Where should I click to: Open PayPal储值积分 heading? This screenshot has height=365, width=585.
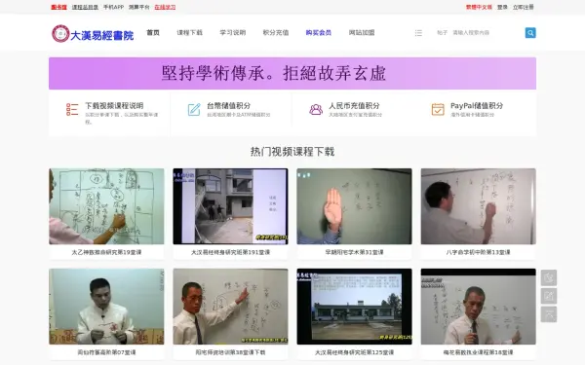click(477, 106)
